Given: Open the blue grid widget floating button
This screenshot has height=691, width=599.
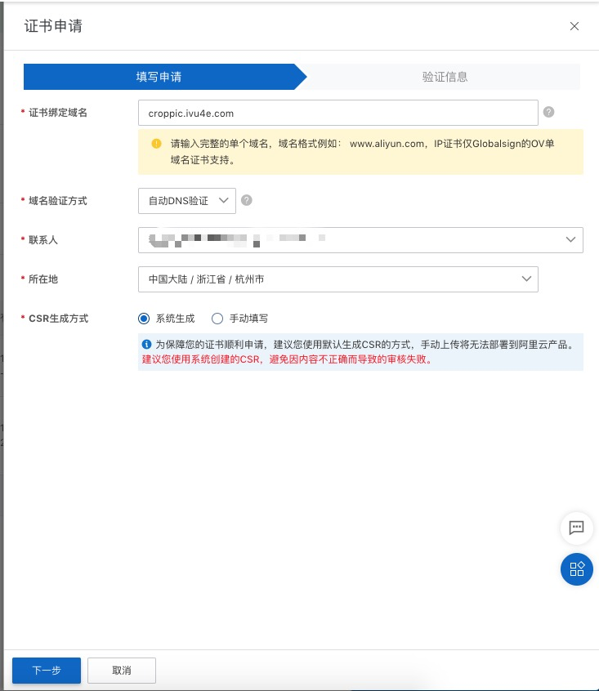Looking at the screenshot, I should (x=576, y=569).
